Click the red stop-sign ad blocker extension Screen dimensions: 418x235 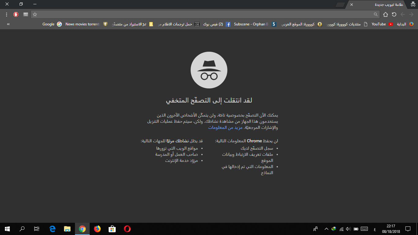(x=16, y=14)
